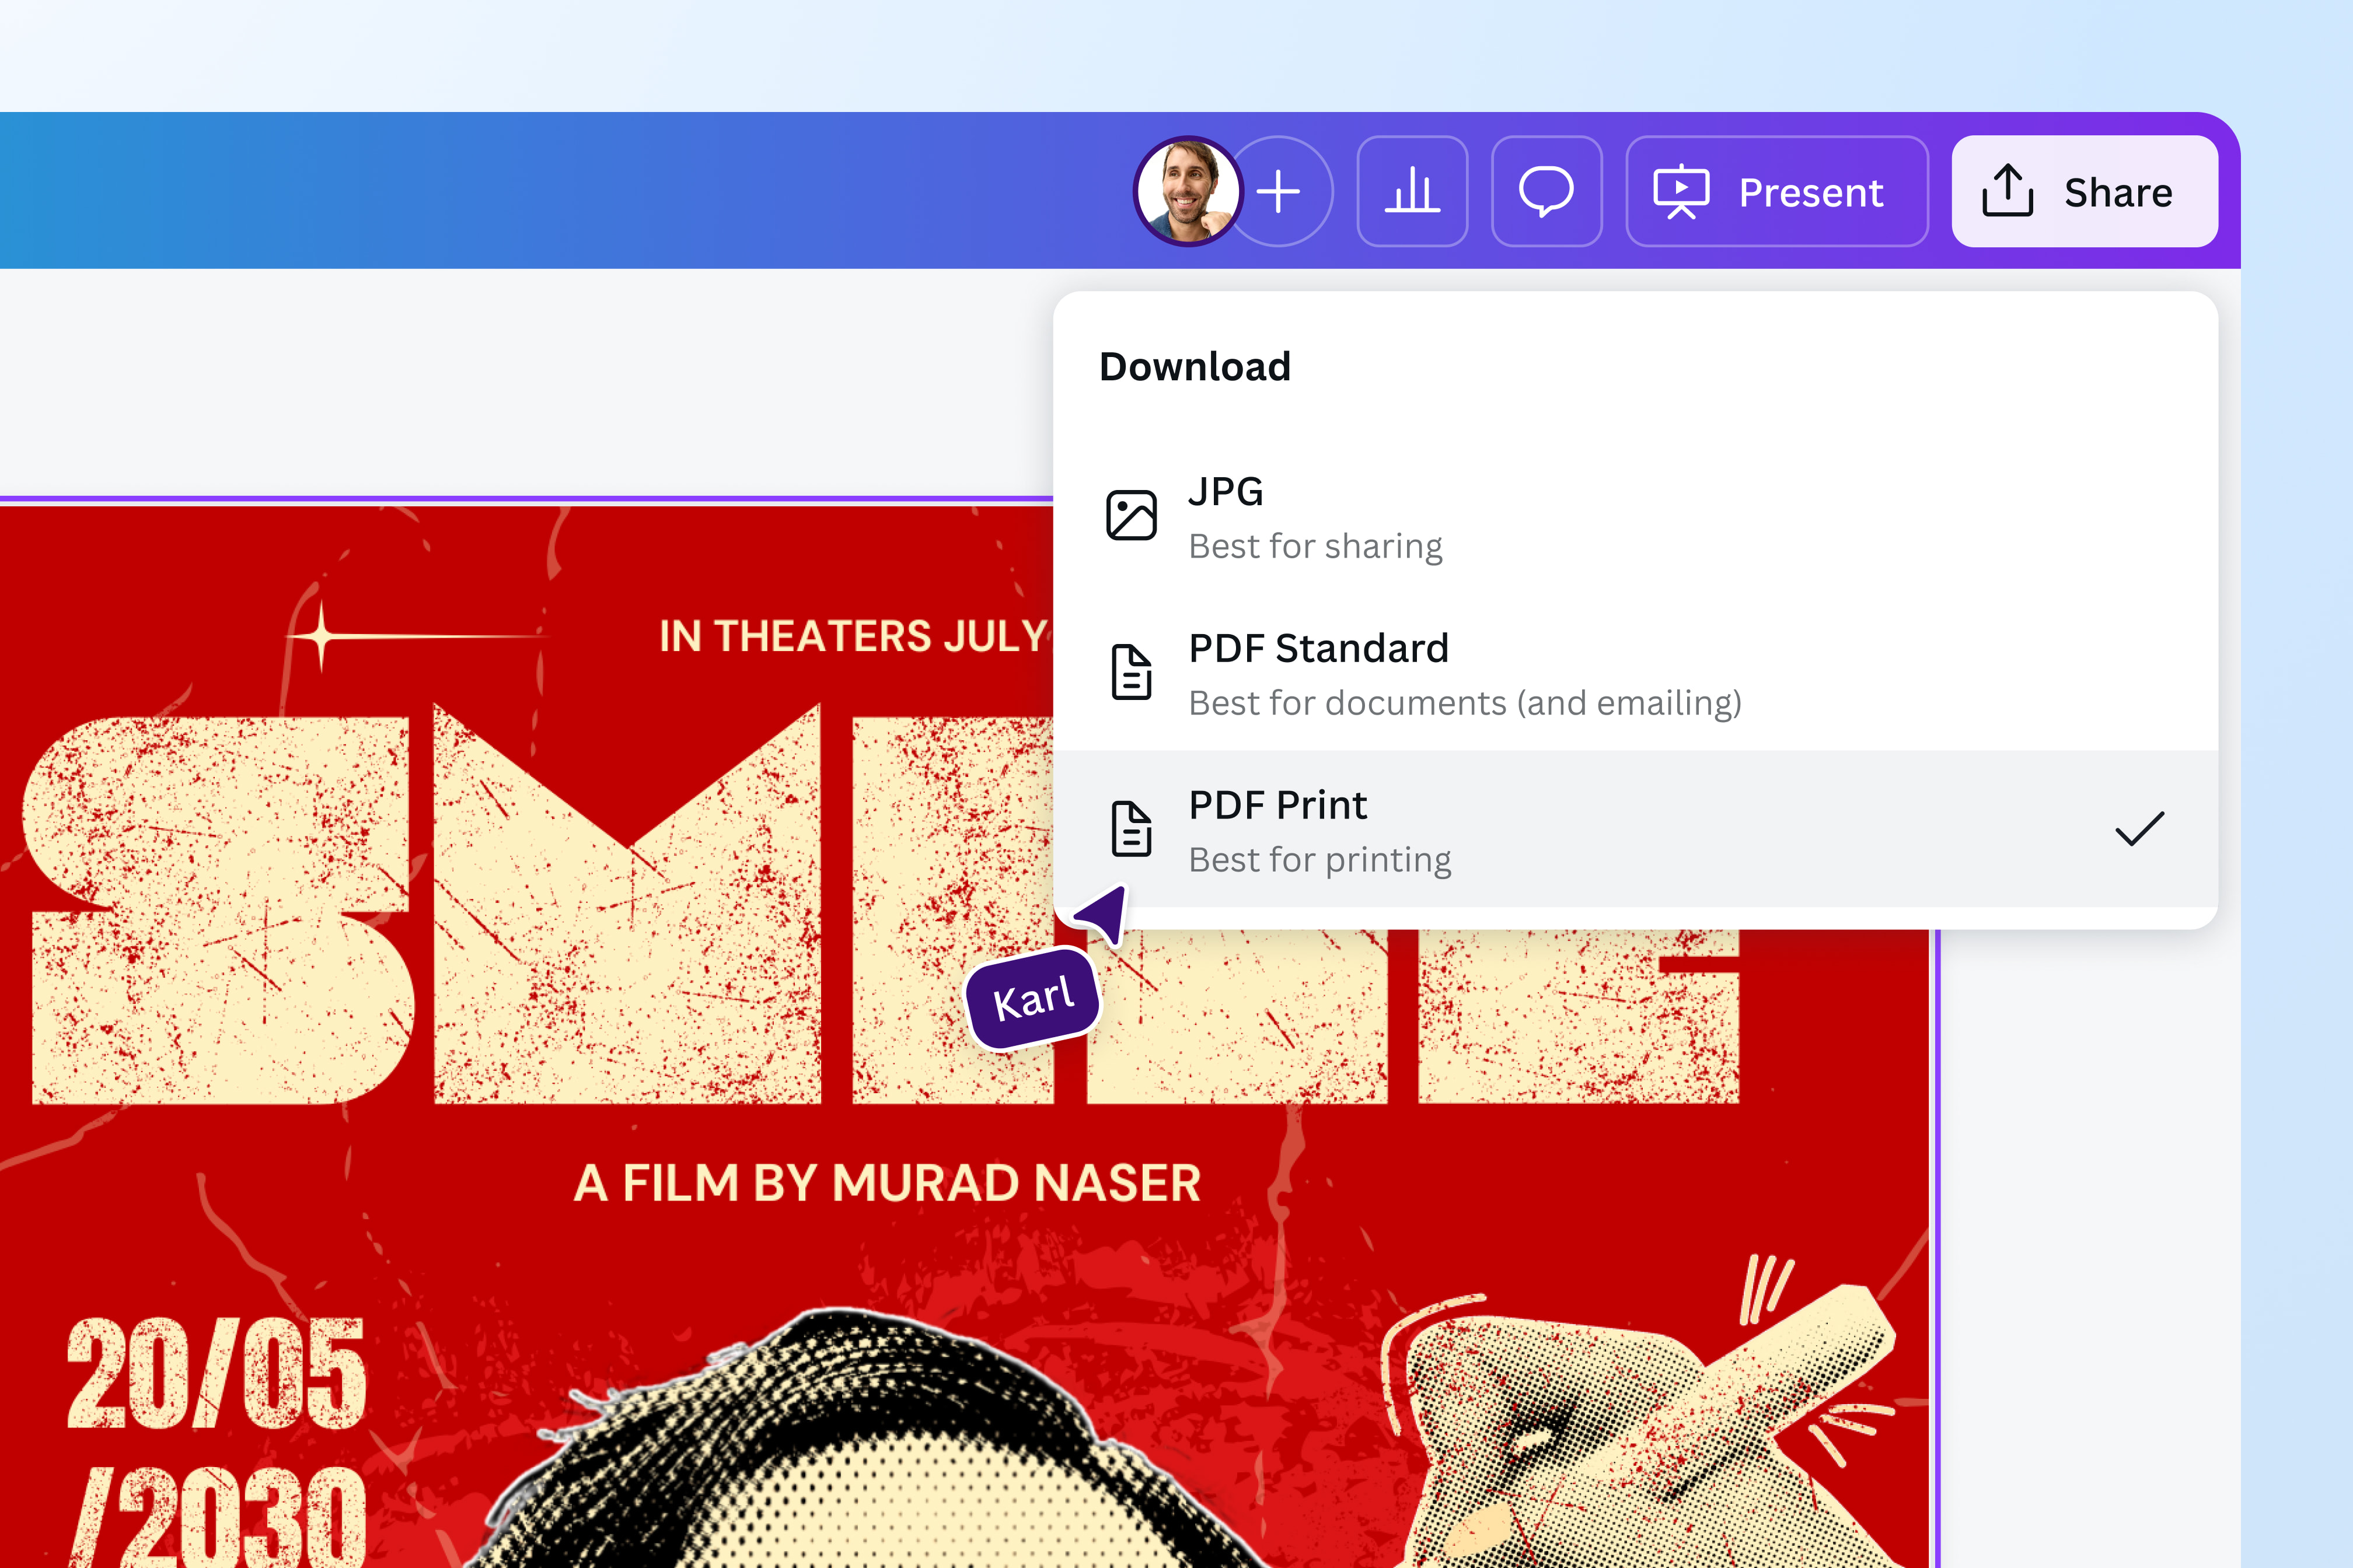The width and height of the screenshot is (2353, 1568).
Task: Click the Download heading
Action: click(1195, 367)
